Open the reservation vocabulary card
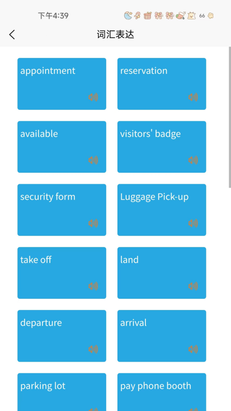The width and height of the screenshot is (231, 411). pos(161,84)
